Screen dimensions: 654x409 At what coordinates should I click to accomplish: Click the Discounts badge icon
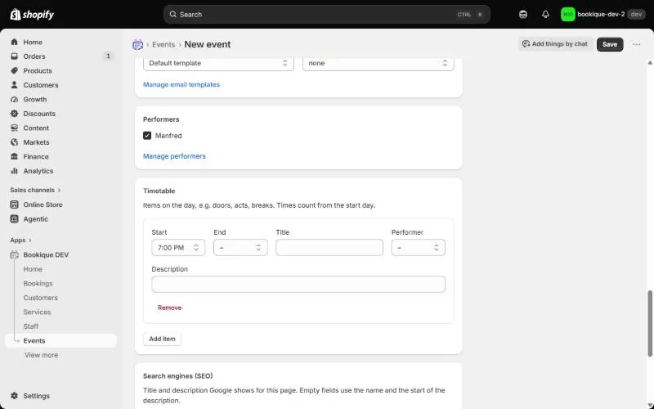(15, 114)
